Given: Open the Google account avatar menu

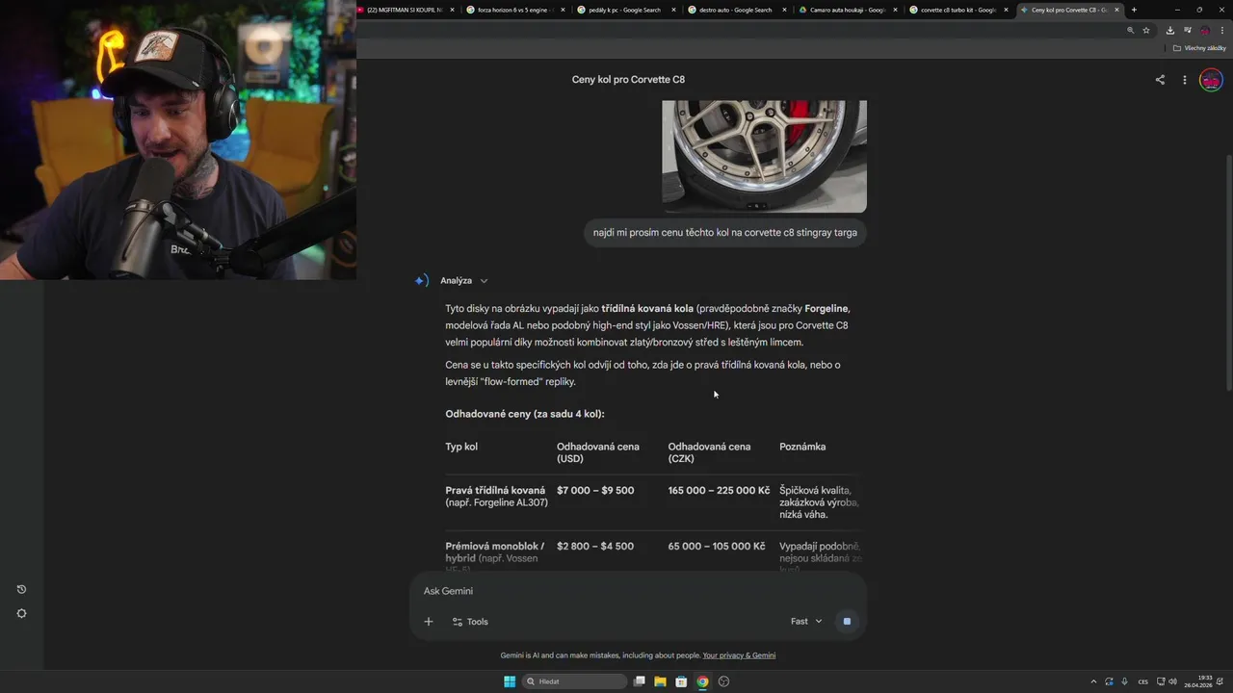Looking at the screenshot, I should point(1211,80).
